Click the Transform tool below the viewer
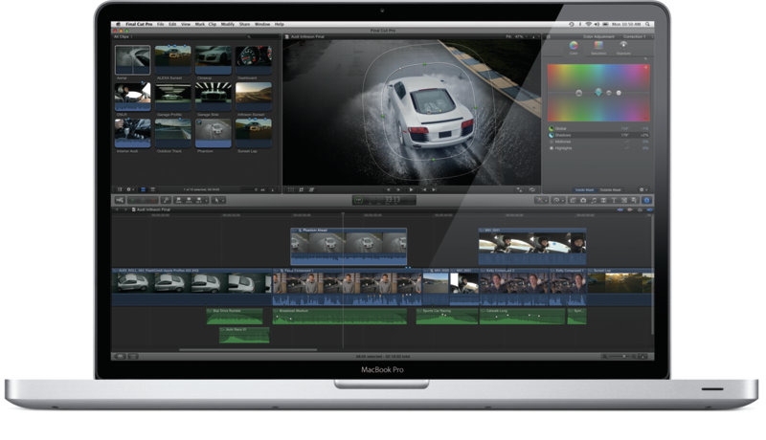 [291, 189]
